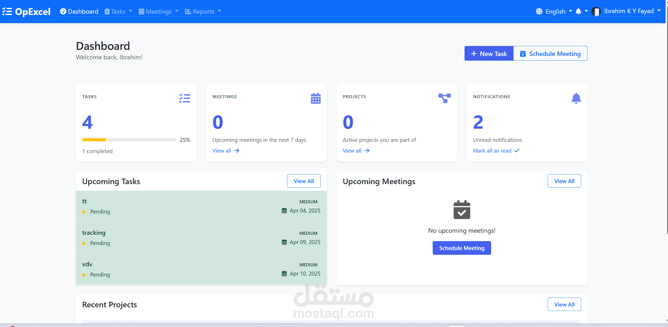668x327 pixels.
Task: Click the Pending status of tt task
Action: pos(100,212)
